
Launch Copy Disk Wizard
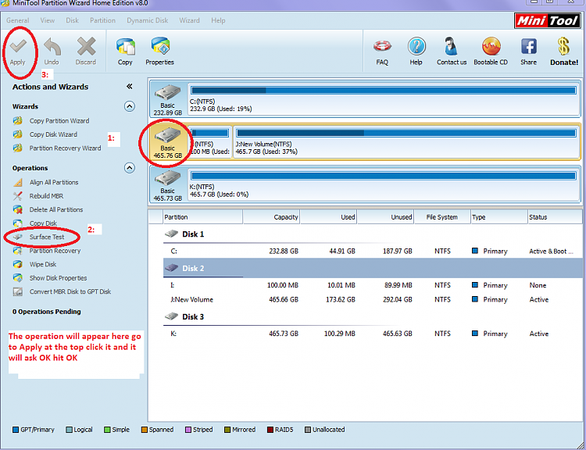(x=53, y=134)
